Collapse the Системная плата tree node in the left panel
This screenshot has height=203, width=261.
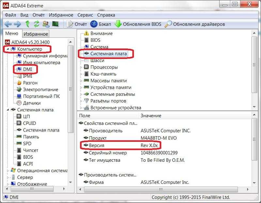point(8,110)
